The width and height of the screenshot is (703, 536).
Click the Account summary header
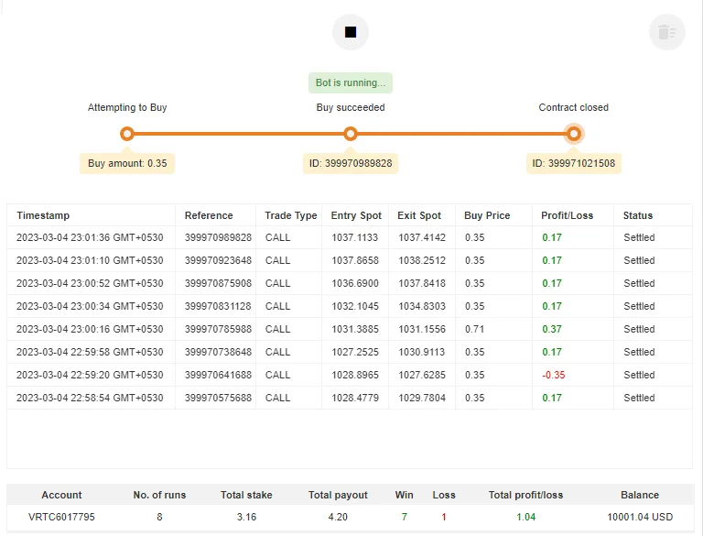(x=61, y=495)
